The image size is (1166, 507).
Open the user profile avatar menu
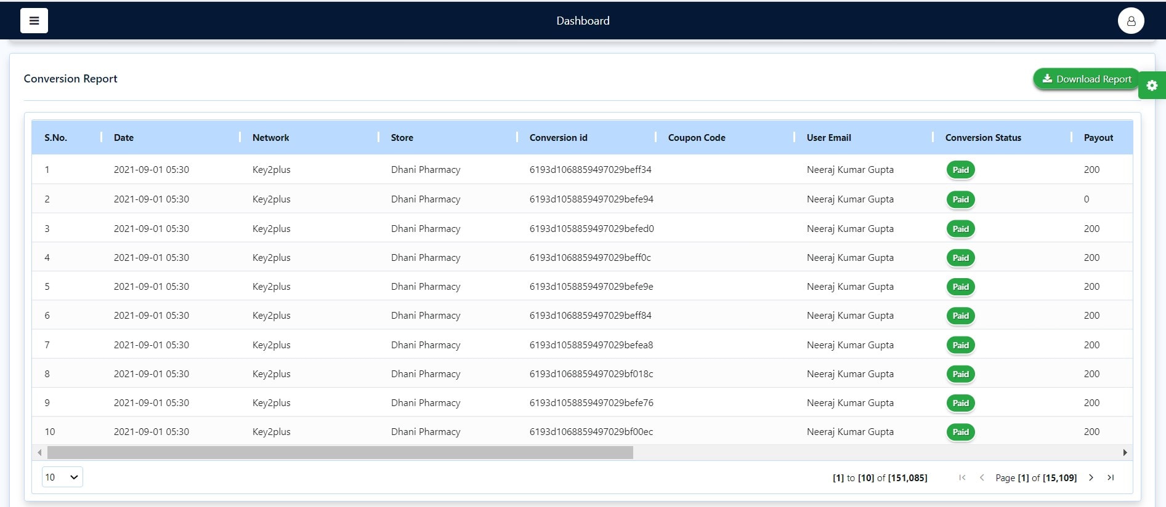(1131, 20)
